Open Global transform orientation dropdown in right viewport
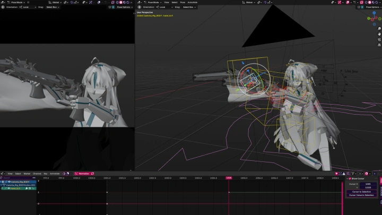382x215 pixels. [x=249, y=3]
